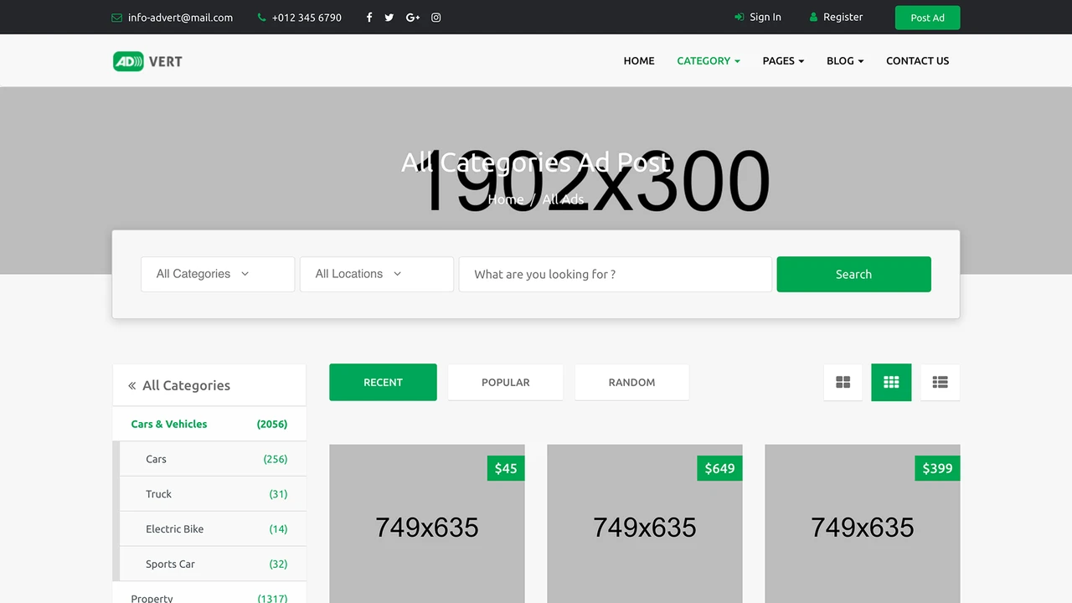
Task: Select the Truck subcategory
Action: [213, 494]
